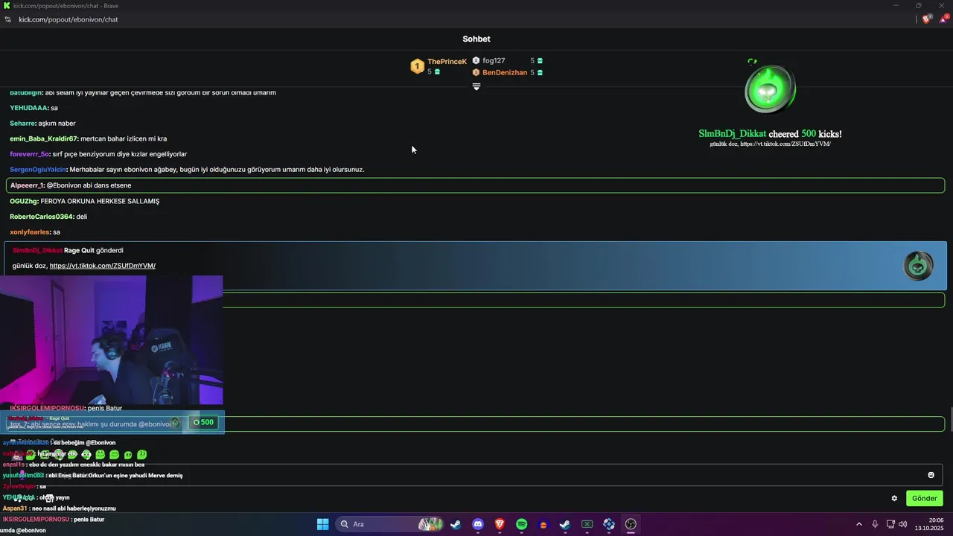This screenshot has height=536, width=953.
Task: Click the rank 3 badge beside BenDenizhan
Action: pos(476,72)
